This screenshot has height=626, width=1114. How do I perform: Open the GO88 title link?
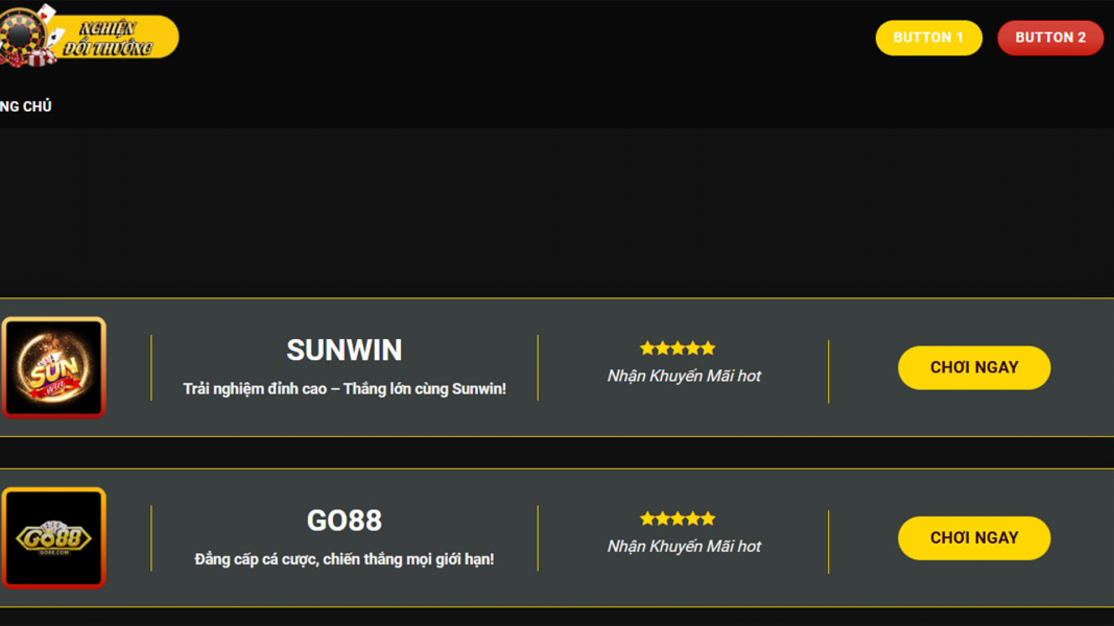click(344, 521)
